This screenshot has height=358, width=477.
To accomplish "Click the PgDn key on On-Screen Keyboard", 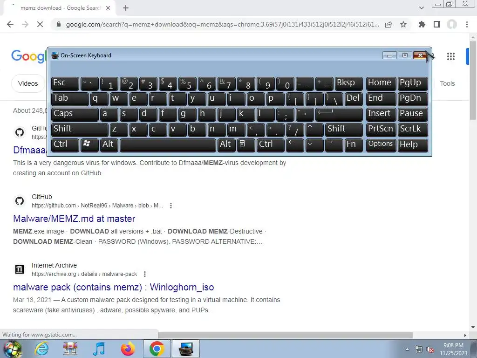I will point(413,99).
